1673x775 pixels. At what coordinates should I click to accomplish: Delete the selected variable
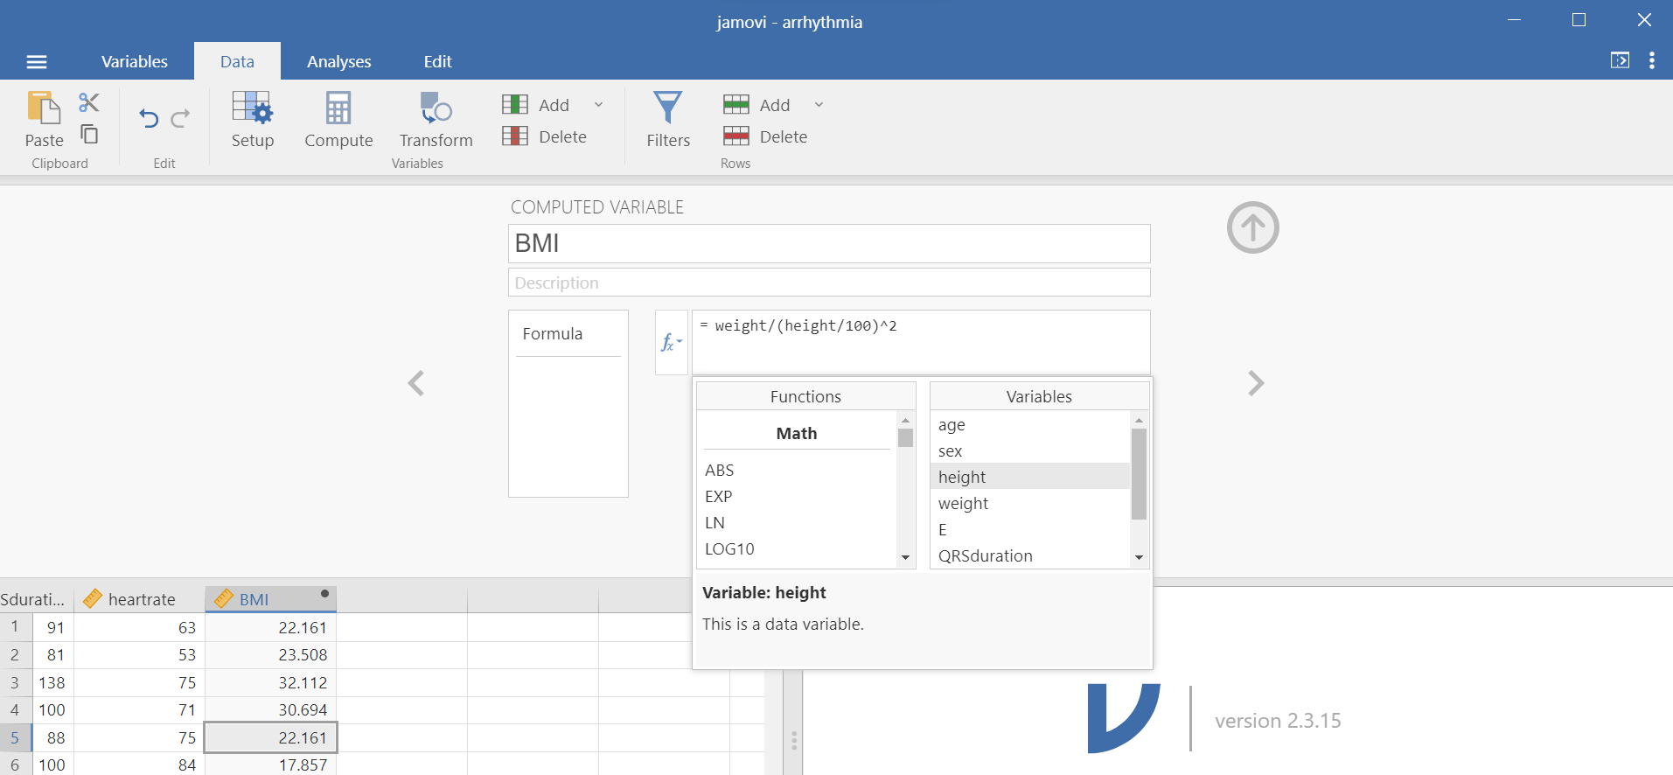pyautogui.click(x=545, y=136)
